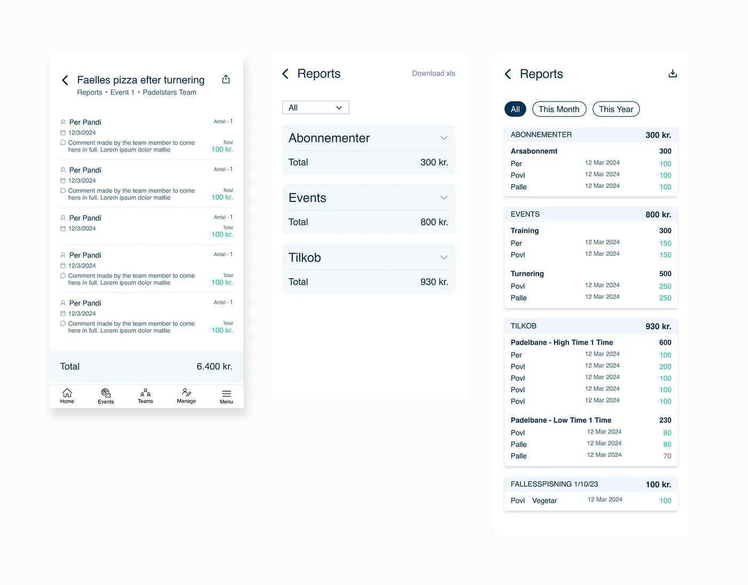Expand the Events section chevron
748x585 pixels.
coord(444,198)
